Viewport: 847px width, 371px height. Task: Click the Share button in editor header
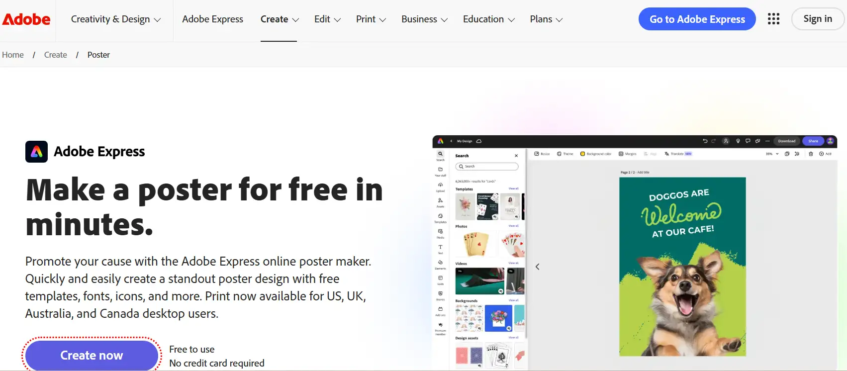813,141
